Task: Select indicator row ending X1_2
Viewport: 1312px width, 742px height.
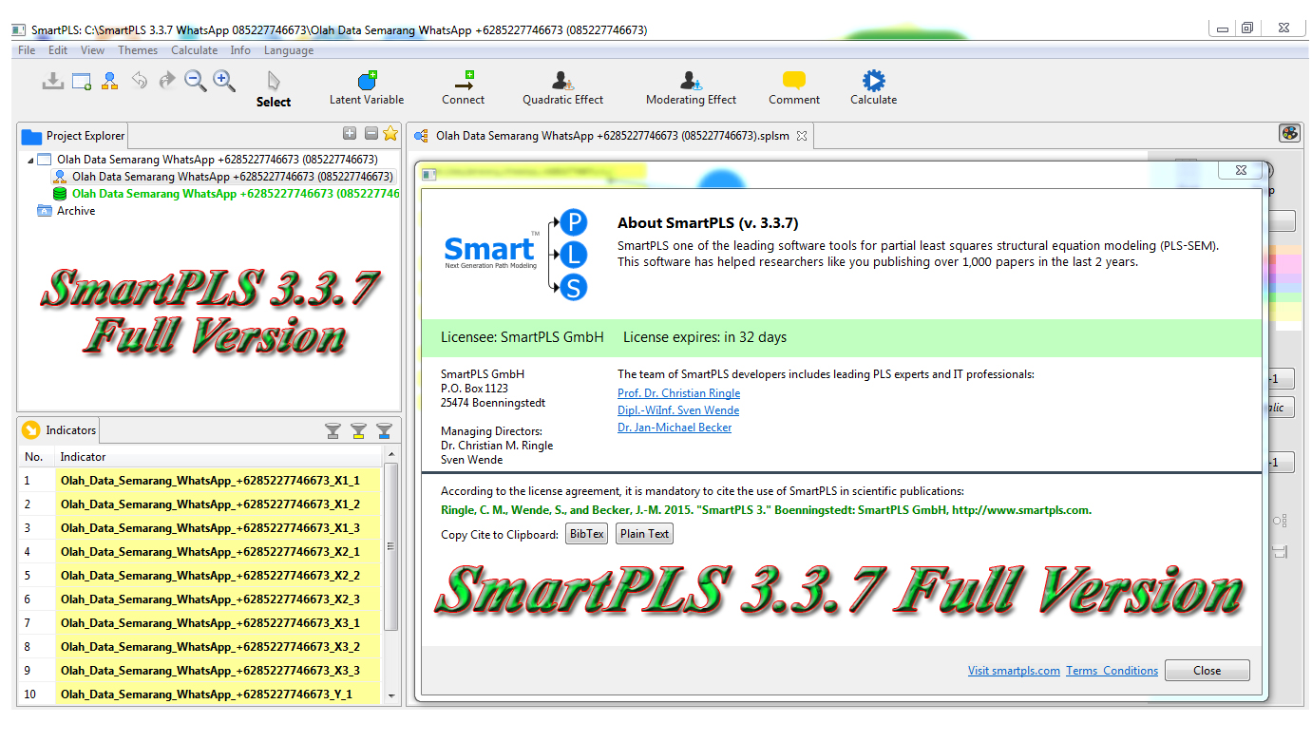Action: tap(200, 504)
